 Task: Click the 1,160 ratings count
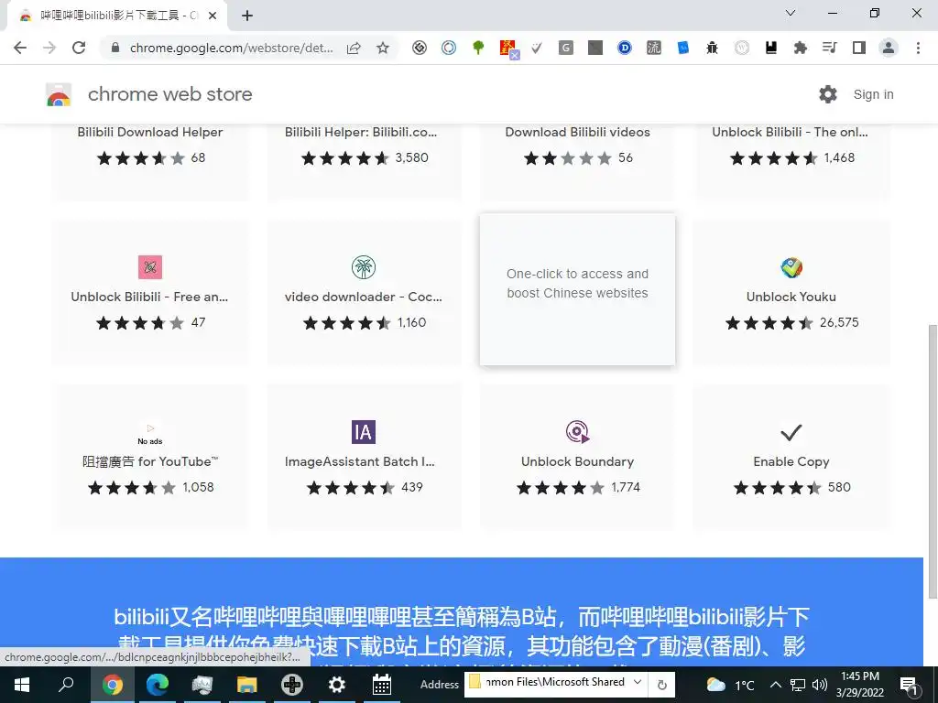(x=411, y=323)
